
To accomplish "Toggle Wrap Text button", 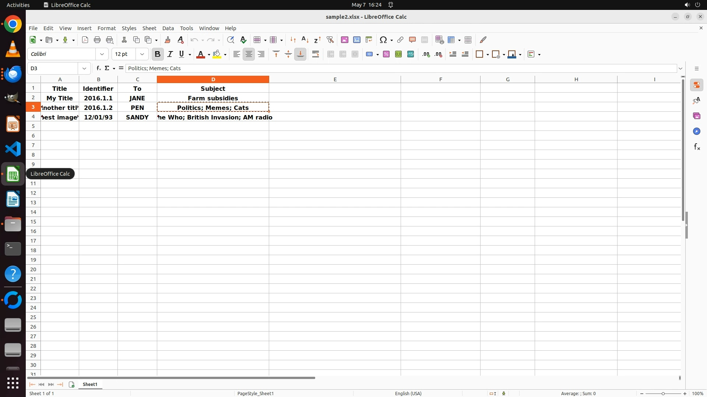I will click(316, 54).
